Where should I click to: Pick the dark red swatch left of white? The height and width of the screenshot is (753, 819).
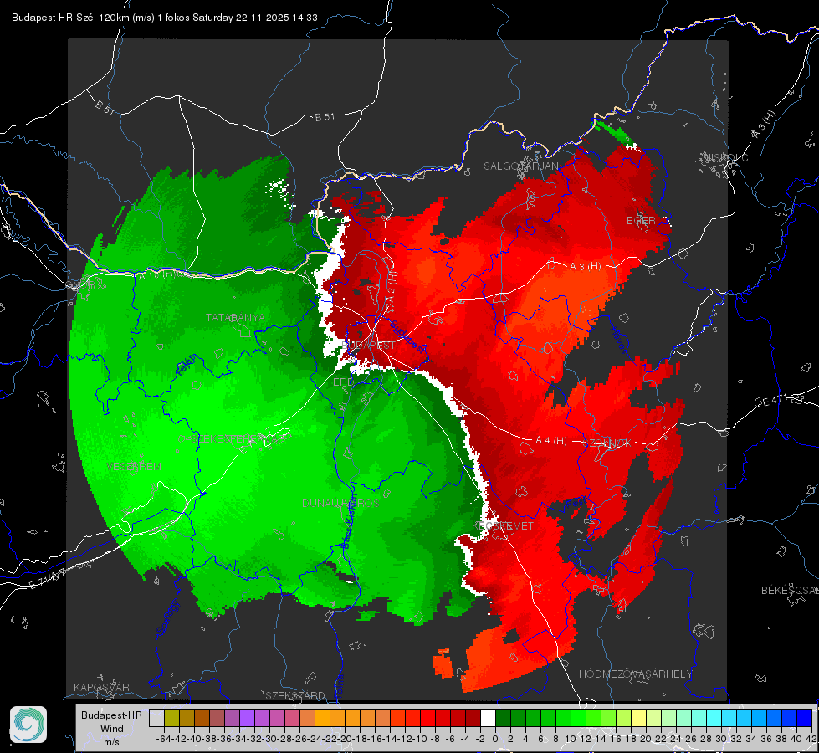473,718
